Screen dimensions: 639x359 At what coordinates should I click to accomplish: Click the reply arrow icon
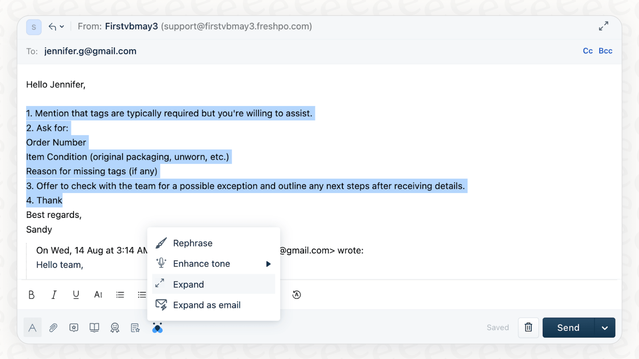coord(52,27)
